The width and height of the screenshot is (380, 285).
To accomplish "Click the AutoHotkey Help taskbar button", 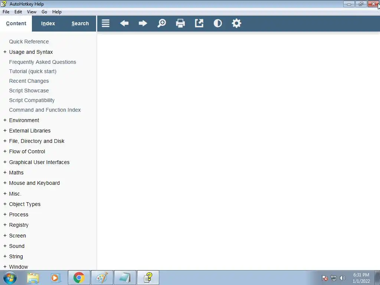I will 148,278.
